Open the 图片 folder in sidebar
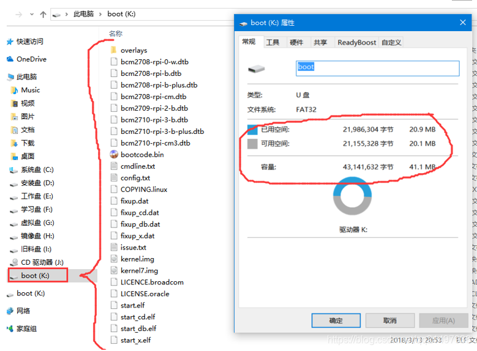477x351 pixels. 23,116
